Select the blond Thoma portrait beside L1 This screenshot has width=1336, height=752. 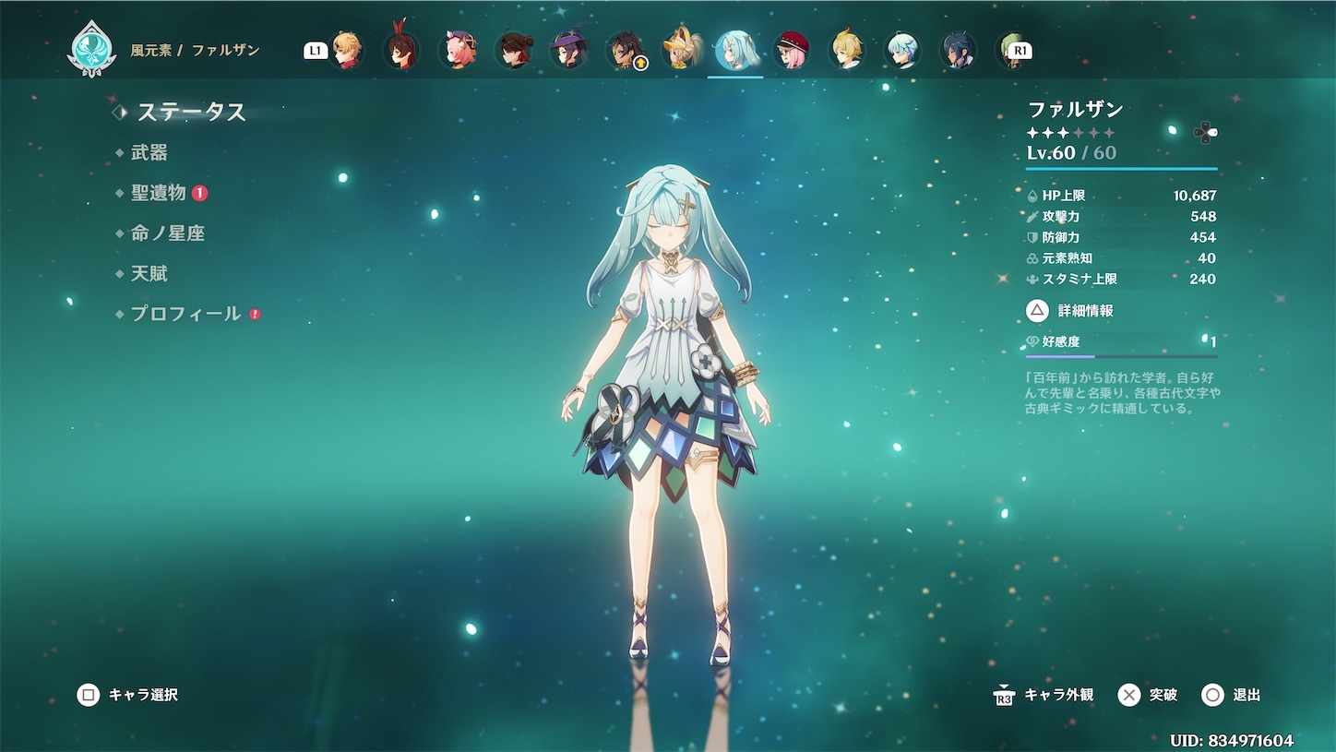click(x=347, y=50)
